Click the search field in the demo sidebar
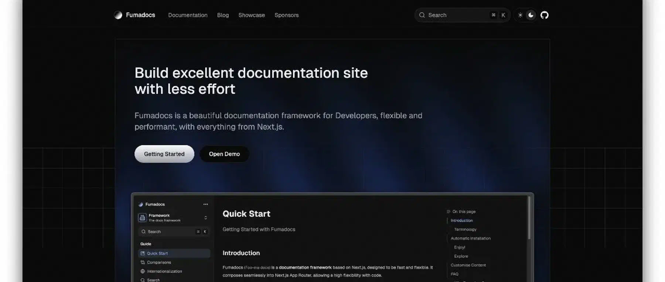 (174, 231)
